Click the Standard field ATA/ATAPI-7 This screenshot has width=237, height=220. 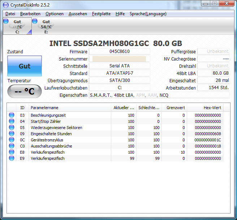pos(120,73)
